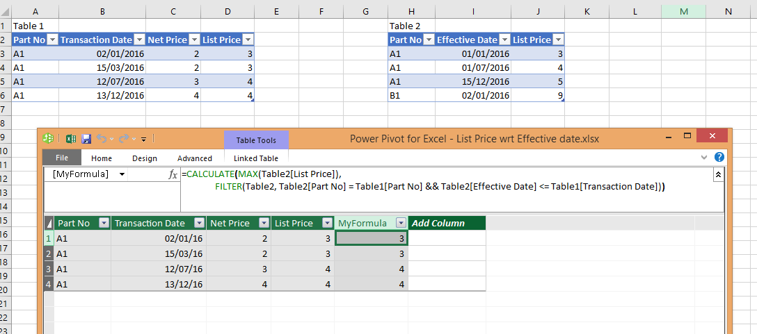Select Excel row 7 header
Image resolution: width=757 pixels, height=334 pixels.
[x=5, y=108]
